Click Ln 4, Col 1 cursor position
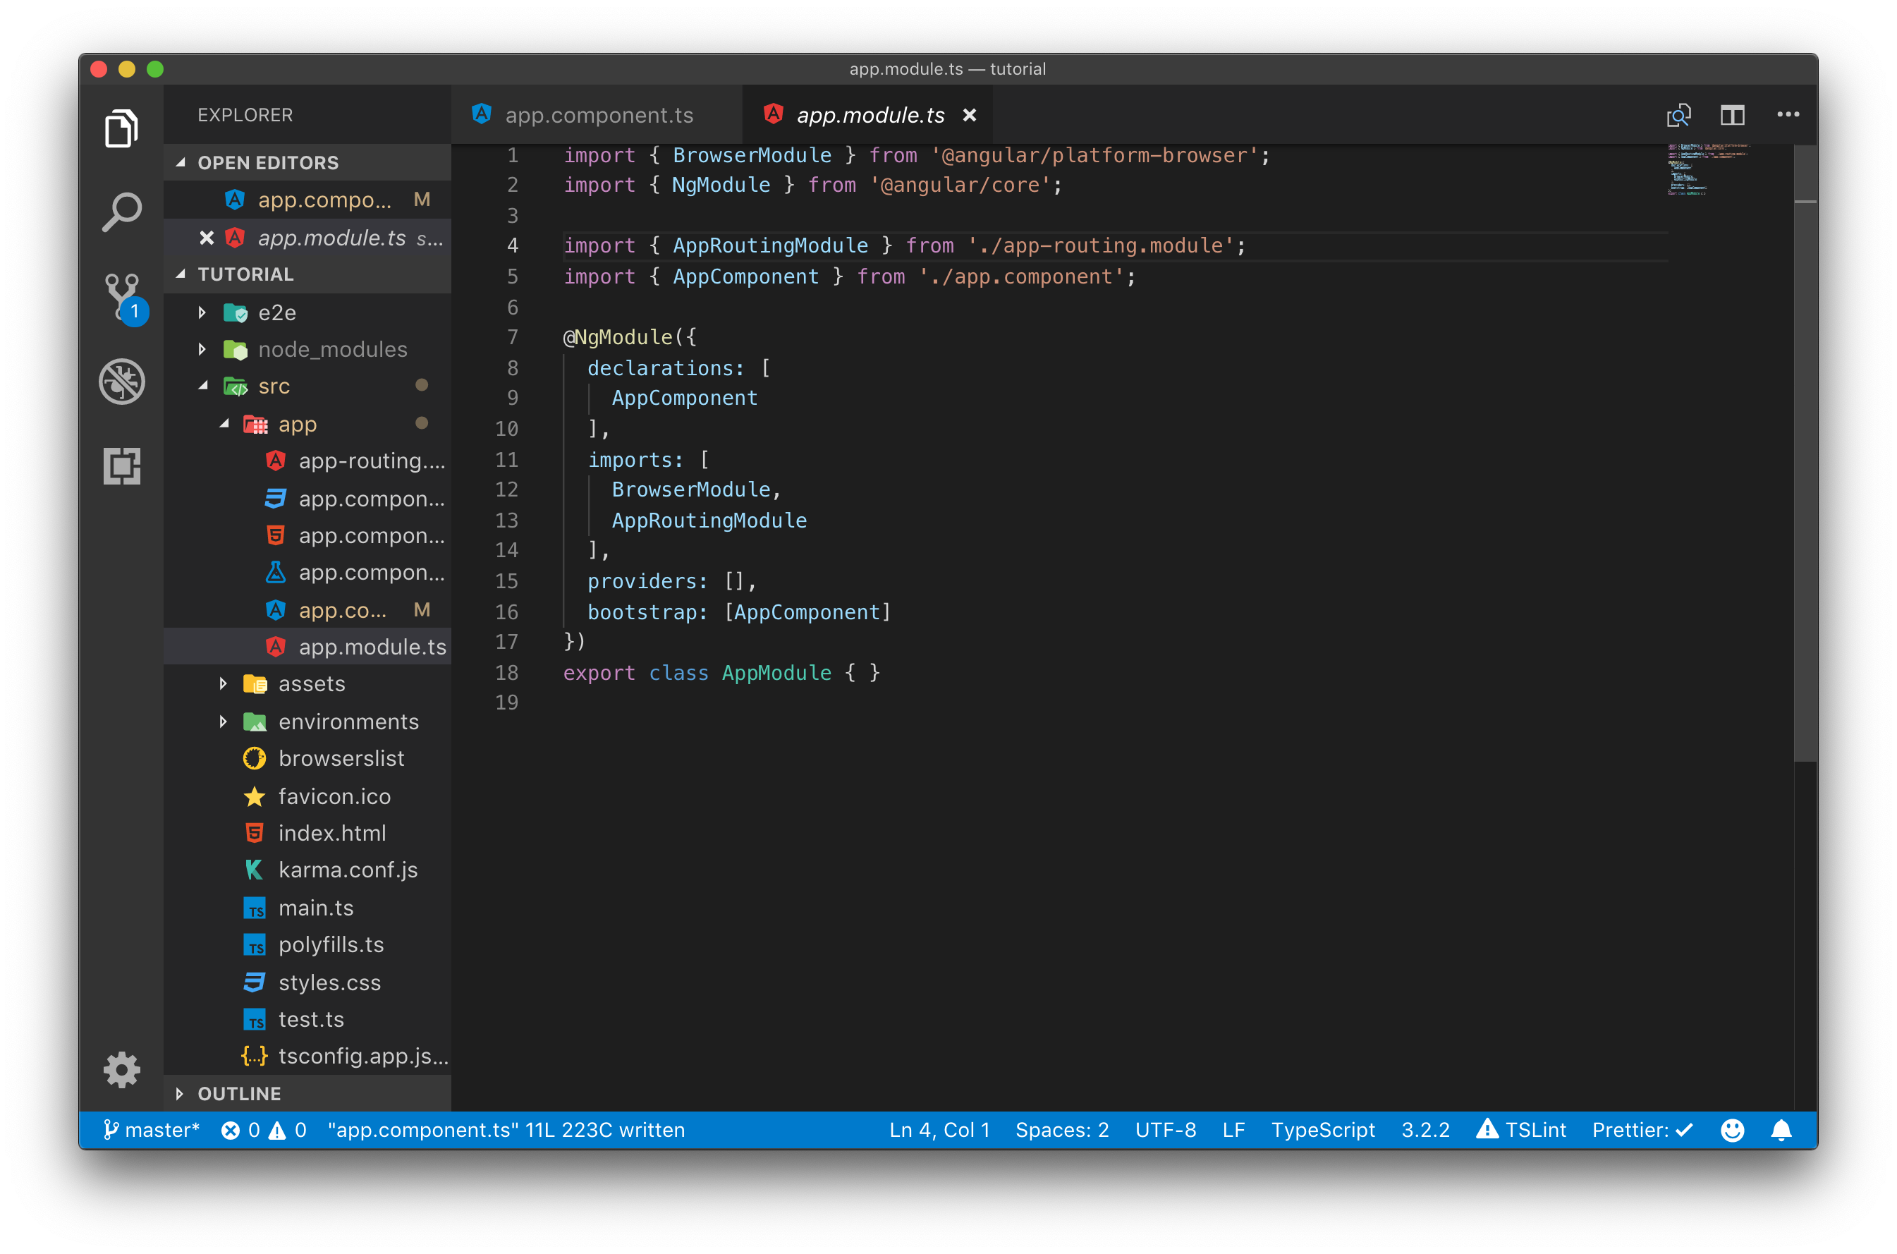 point(939,1130)
